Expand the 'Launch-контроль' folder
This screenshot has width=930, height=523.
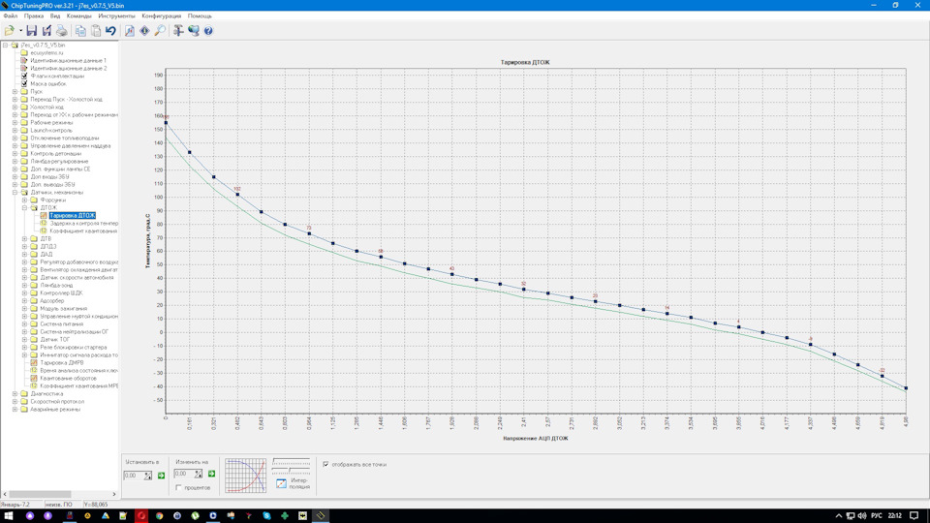[15, 131]
